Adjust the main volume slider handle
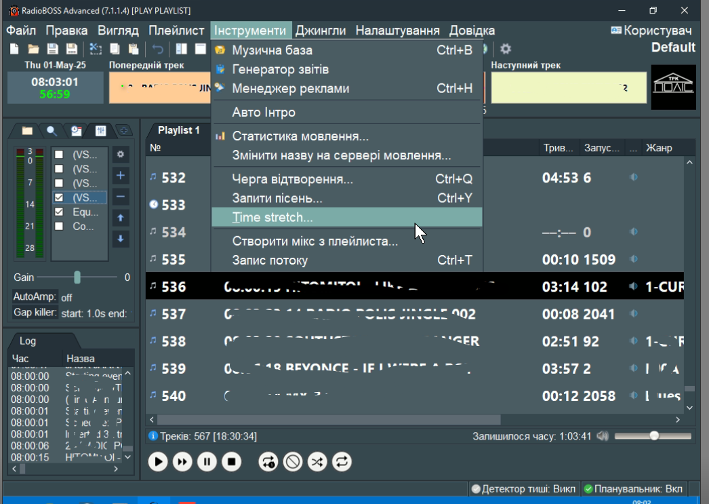709x504 pixels. 654,435
